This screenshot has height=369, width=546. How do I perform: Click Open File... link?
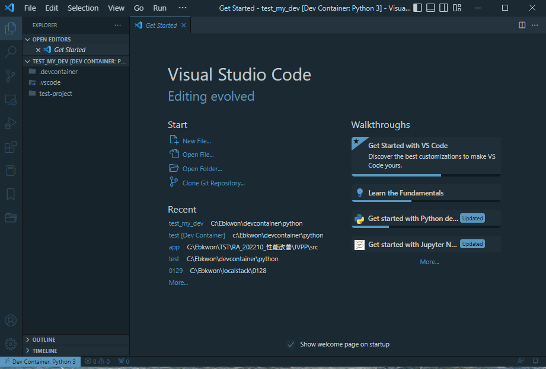(191, 155)
